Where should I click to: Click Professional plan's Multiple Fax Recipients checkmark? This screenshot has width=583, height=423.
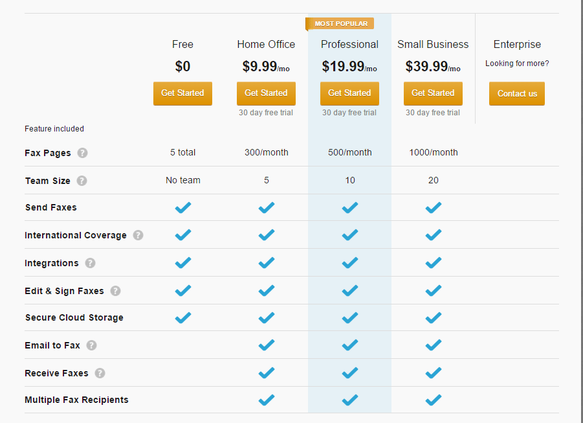pyautogui.click(x=350, y=400)
